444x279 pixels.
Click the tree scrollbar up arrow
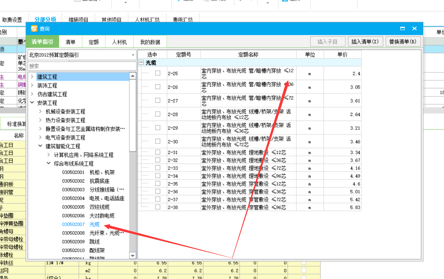click(133, 76)
